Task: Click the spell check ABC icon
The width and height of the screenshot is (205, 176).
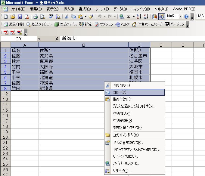Action: [51, 17]
